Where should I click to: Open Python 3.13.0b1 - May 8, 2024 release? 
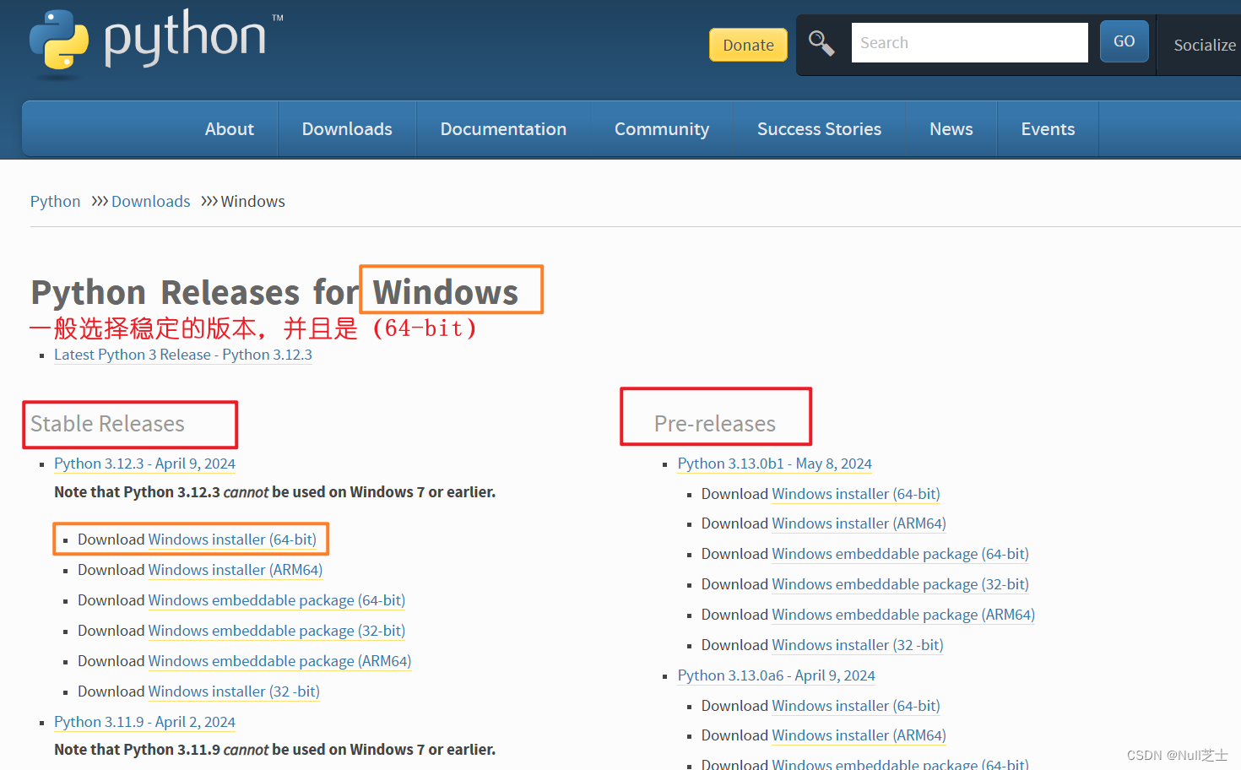(774, 464)
